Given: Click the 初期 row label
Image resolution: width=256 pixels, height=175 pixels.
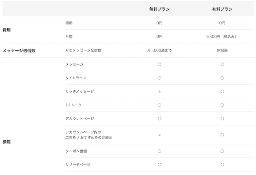Looking at the screenshot, I should click(69, 23).
